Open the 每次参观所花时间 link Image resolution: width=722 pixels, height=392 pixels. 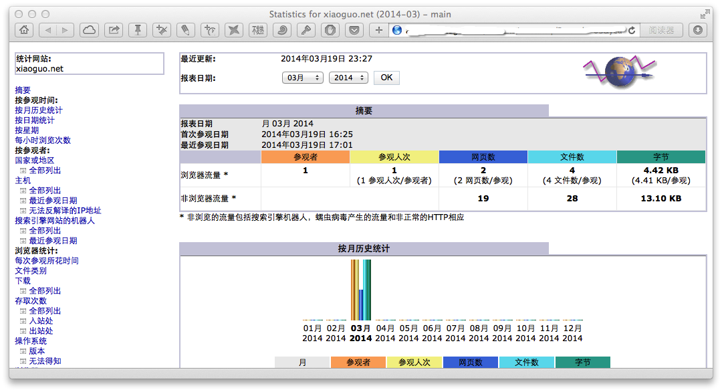47,261
